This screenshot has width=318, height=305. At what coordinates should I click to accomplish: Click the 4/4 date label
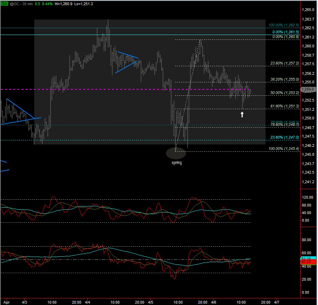(x=87, y=302)
